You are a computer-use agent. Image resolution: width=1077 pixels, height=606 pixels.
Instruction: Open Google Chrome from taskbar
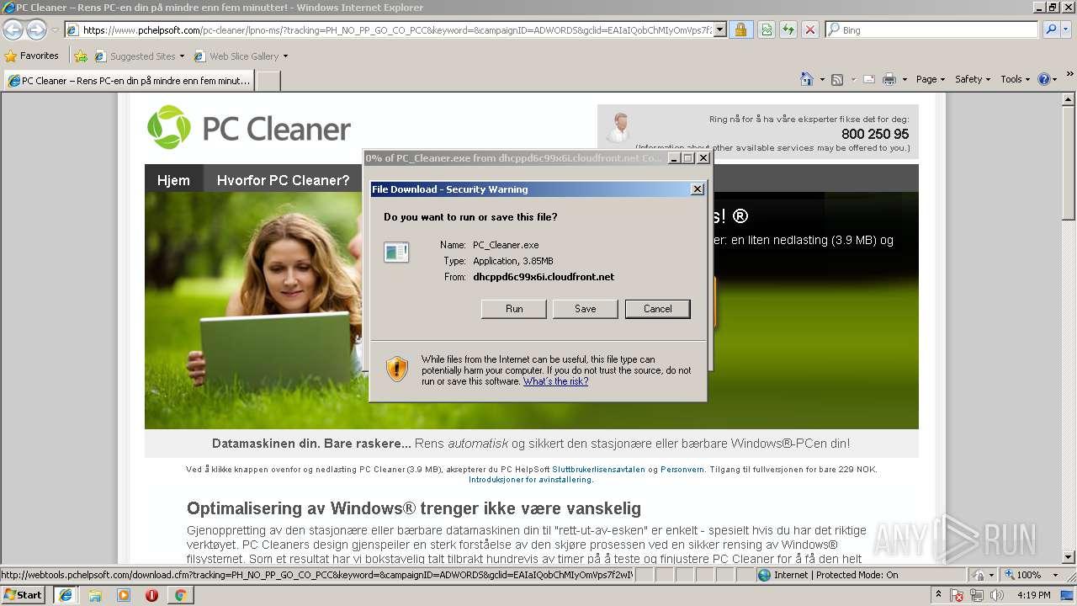tap(180, 595)
